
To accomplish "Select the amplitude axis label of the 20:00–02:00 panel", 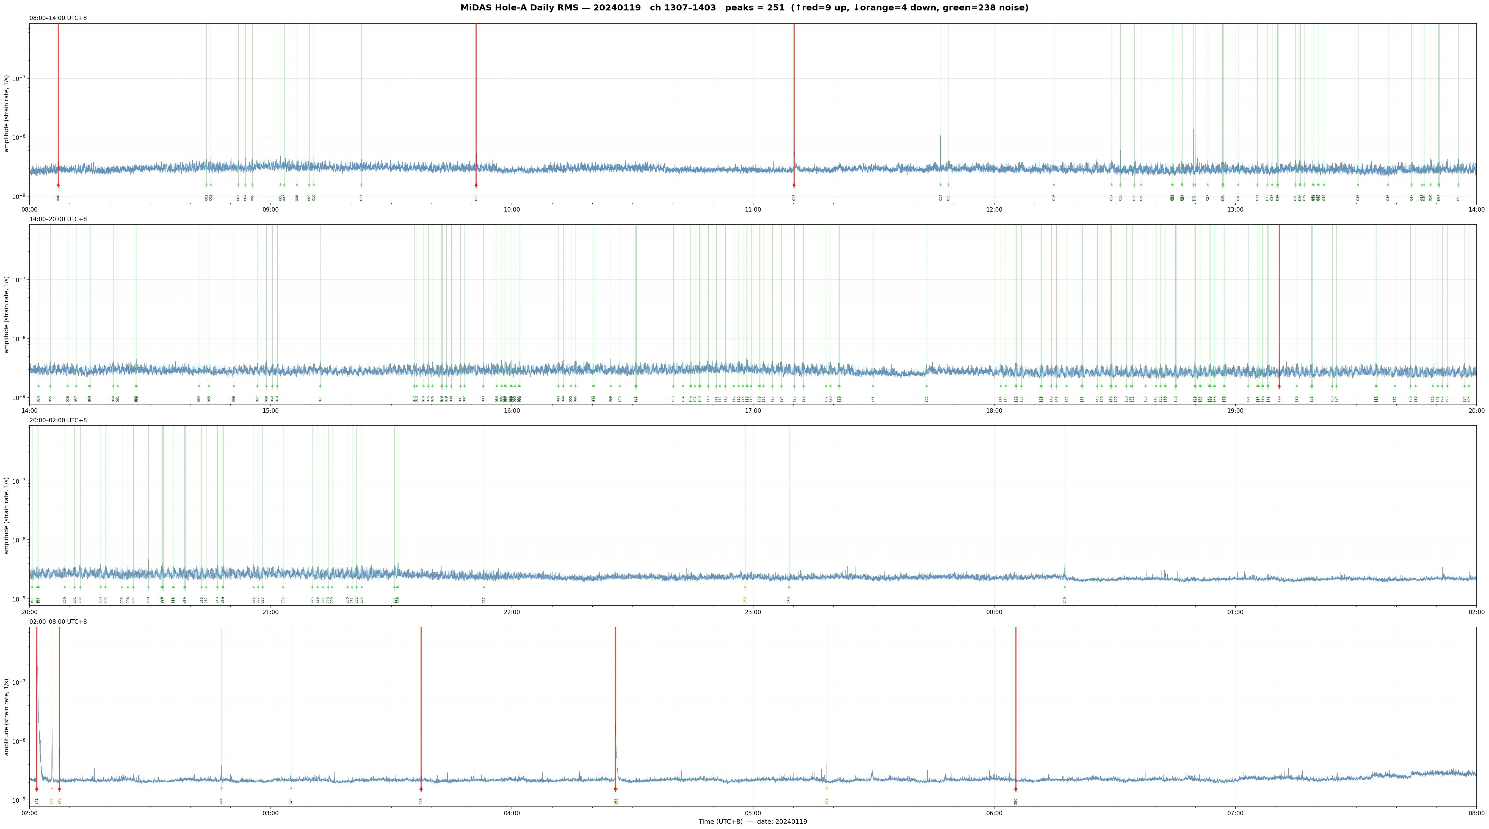I will click(x=6, y=515).
